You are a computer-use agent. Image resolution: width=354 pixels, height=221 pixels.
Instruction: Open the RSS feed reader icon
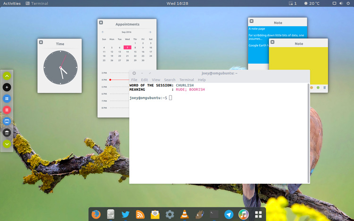coord(140,214)
